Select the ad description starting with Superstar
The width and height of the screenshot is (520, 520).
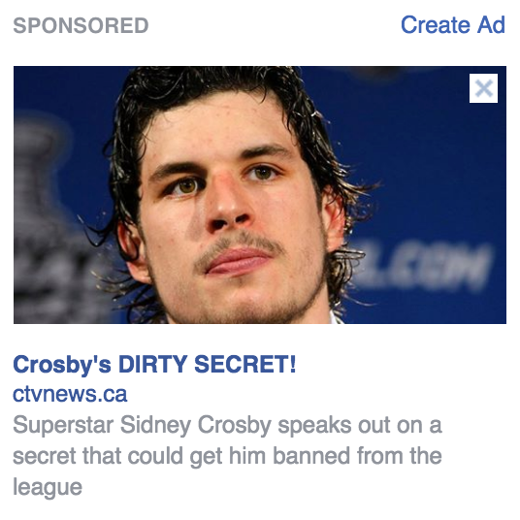click(x=227, y=456)
